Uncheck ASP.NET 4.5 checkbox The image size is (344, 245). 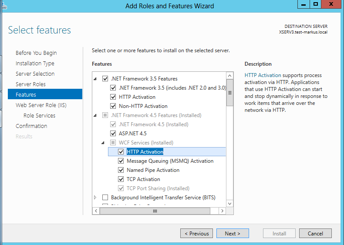click(x=113, y=134)
